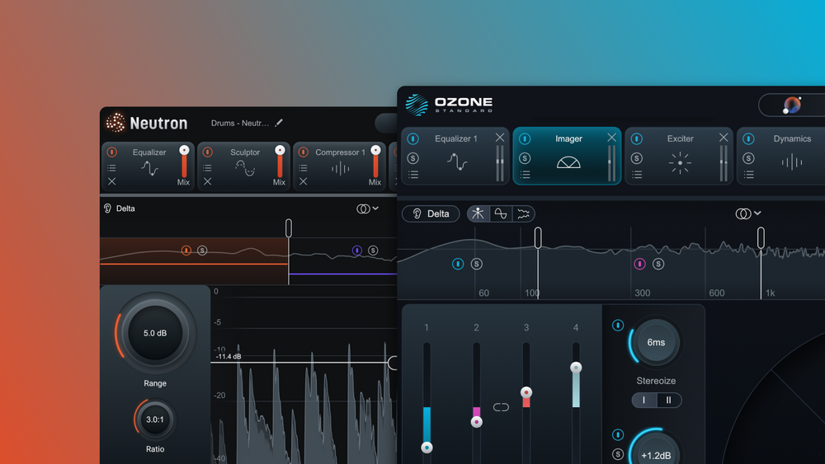The width and height of the screenshot is (825, 464).
Task: Remove the Ozone Imager module
Action: tap(611, 137)
